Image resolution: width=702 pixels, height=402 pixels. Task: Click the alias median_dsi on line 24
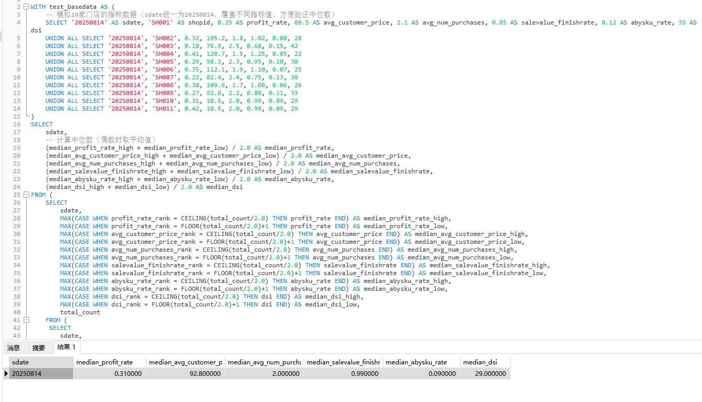tap(225, 187)
